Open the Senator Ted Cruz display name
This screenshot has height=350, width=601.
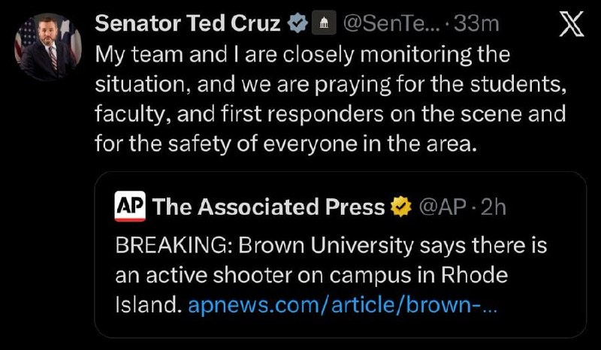188,23
